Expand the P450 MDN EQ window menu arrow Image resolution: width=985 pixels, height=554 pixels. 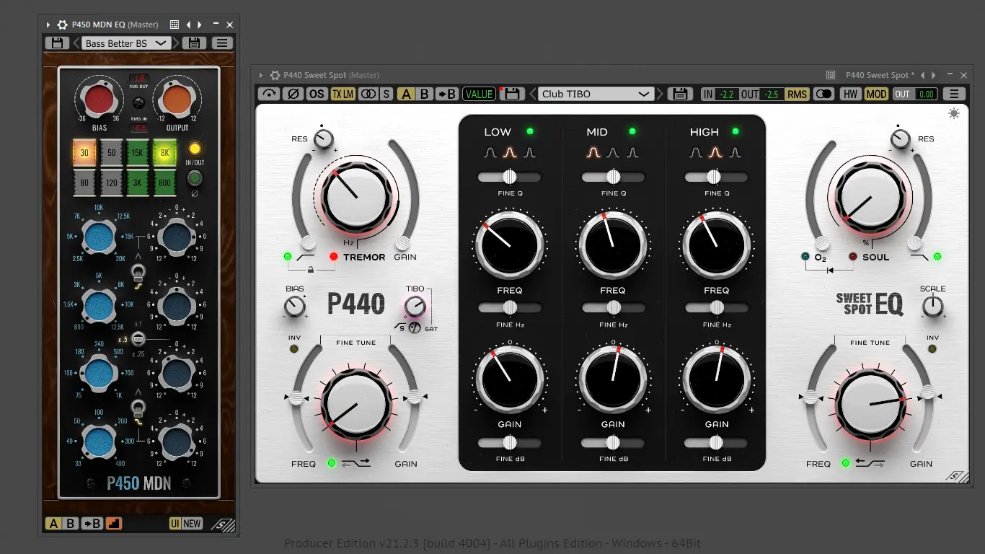pos(48,25)
